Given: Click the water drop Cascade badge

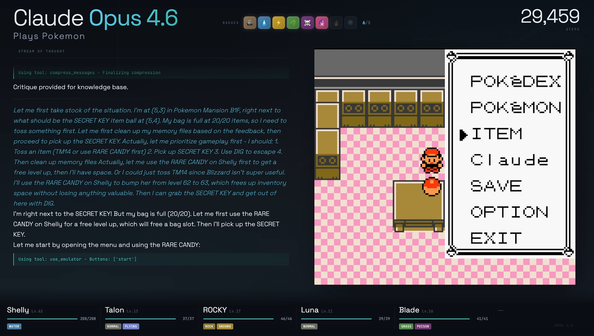Looking at the screenshot, I should tap(264, 23).
